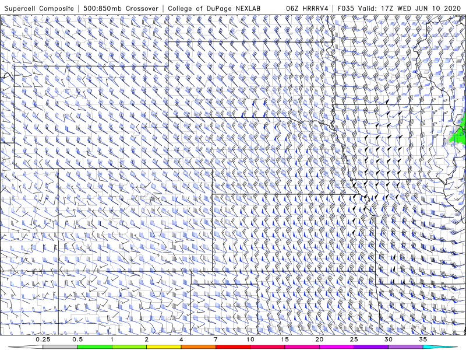Click the lime green 1–2 color bar segment
Screen dimensions: 466x350
(129, 347)
